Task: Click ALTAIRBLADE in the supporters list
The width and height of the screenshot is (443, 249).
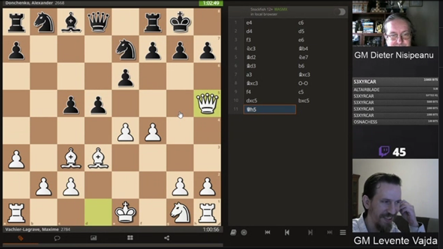Action: [366, 89]
